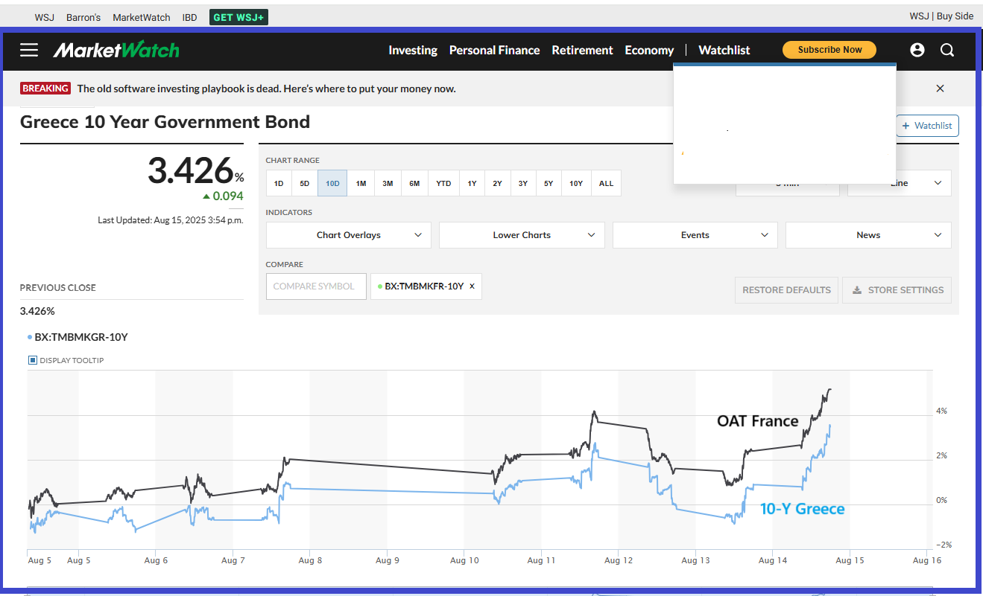Add bond using the + Watchlist button
This screenshot has height=596, width=983.
coord(927,126)
